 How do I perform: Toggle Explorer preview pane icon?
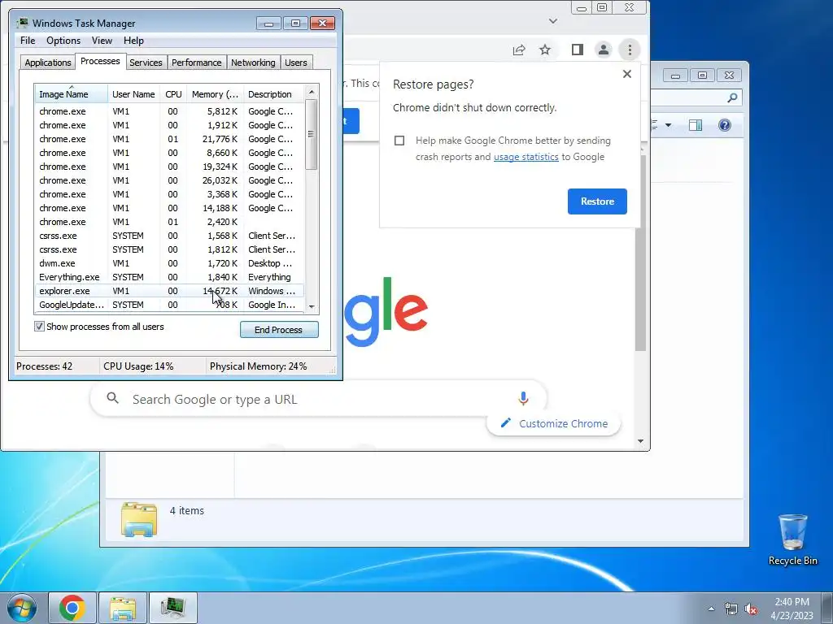click(x=696, y=125)
